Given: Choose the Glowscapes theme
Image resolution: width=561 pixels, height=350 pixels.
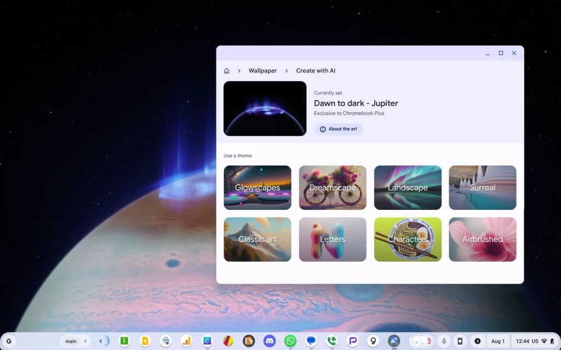Looking at the screenshot, I should tap(257, 188).
